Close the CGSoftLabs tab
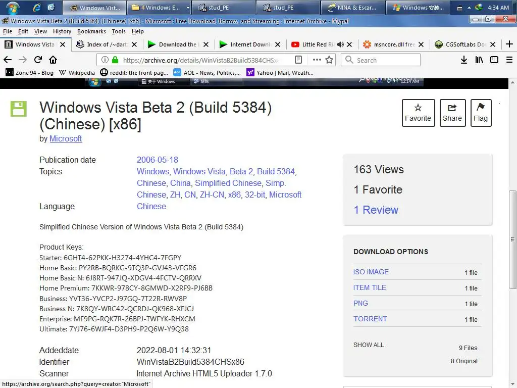Image resolution: width=517 pixels, height=388 pixels. coord(493,44)
